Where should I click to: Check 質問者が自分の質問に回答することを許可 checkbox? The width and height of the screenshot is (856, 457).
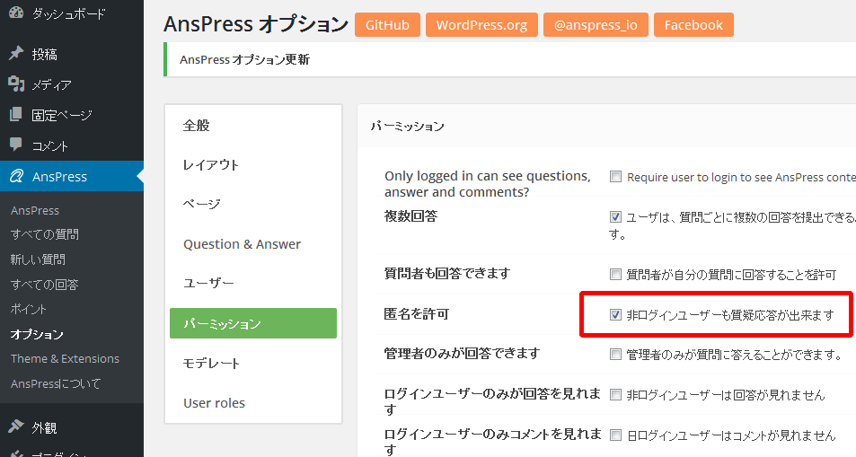point(615,274)
